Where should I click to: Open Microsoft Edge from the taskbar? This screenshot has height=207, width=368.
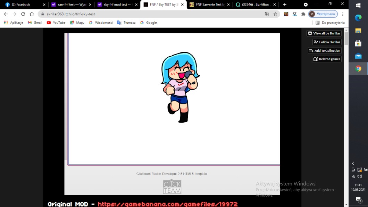coord(358,18)
